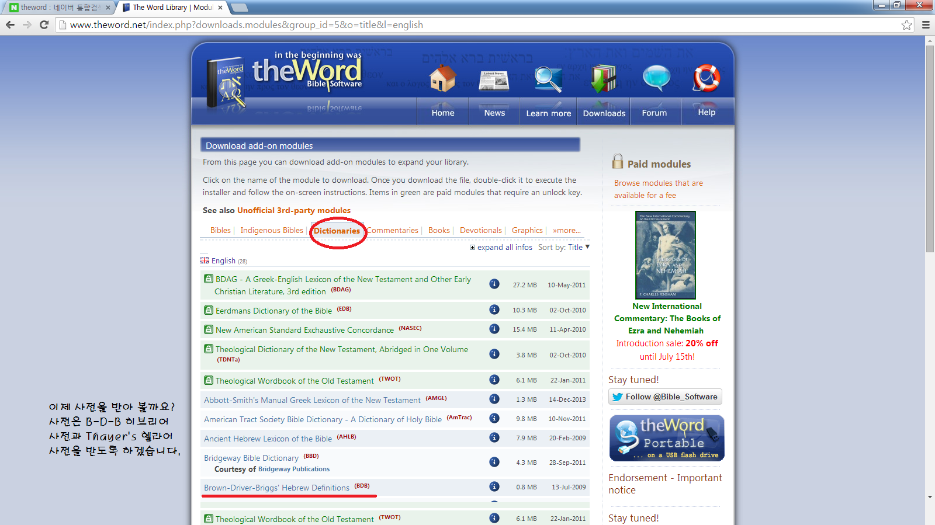
Task: Open Home menu item
Action: point(443,113)
